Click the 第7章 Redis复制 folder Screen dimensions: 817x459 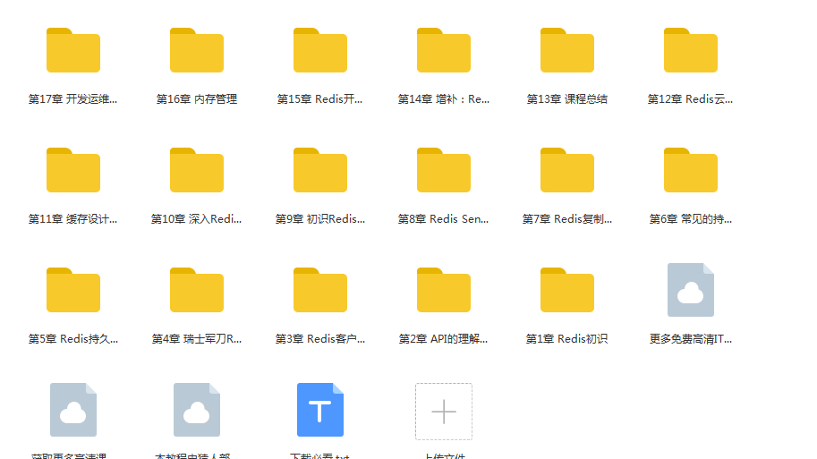coord(566,171)
